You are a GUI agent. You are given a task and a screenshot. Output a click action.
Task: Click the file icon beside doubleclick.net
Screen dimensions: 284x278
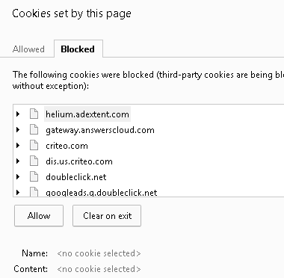(34, 177)
